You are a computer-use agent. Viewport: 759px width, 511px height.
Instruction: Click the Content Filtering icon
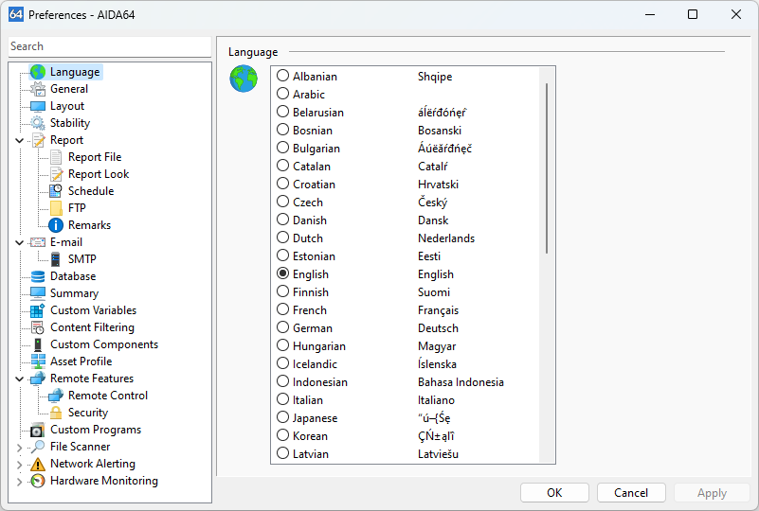38,327
